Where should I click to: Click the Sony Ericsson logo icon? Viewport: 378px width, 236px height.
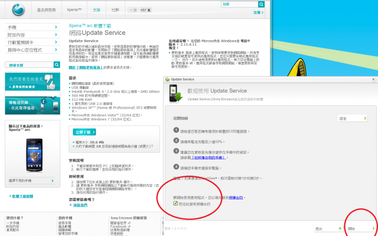click(x=18, y=9)
